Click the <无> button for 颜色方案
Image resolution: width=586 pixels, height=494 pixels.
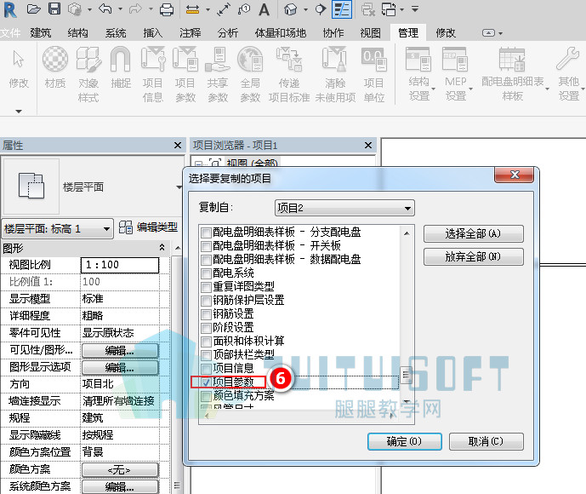click(x=120, y=469)
